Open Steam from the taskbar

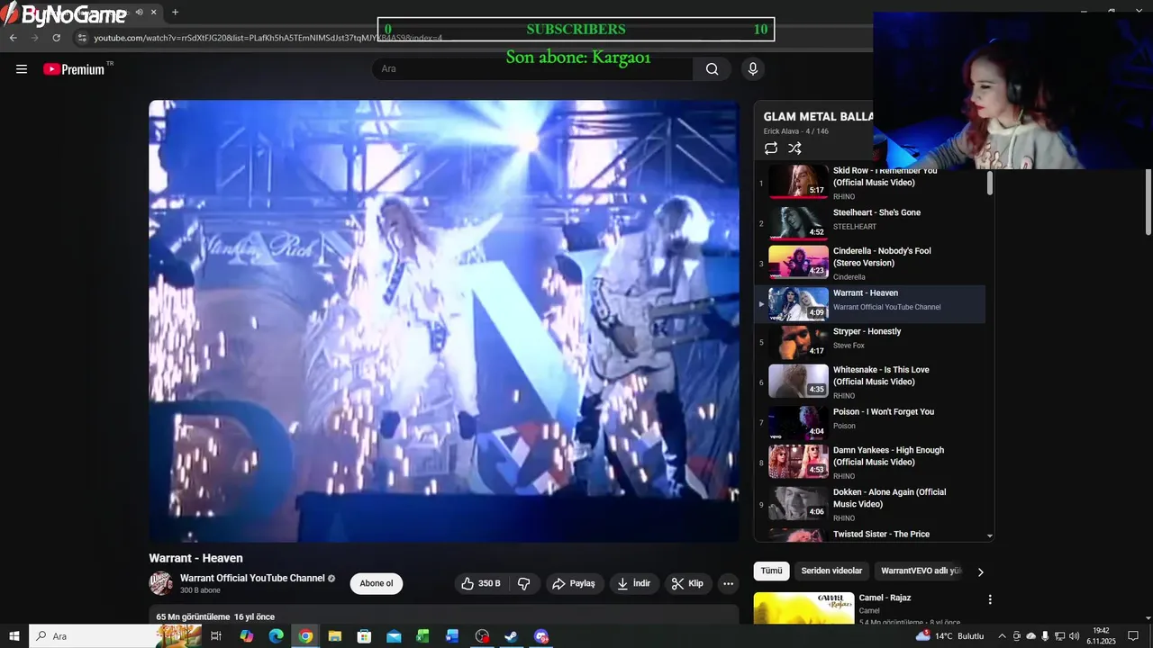pyautogui.click(x=511, y=636)
